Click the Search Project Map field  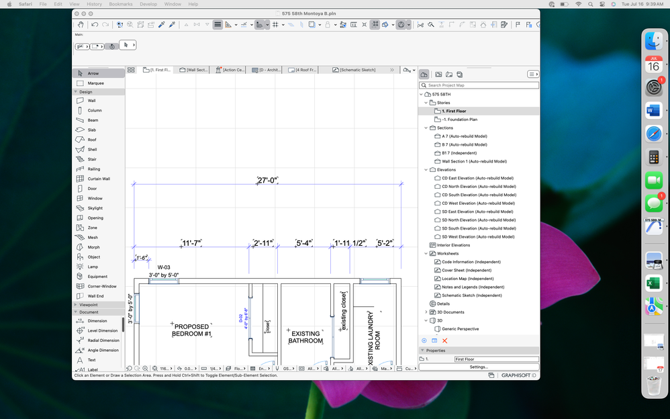[x=479, y=85]
